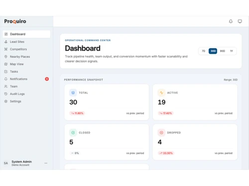Click the Team people icon
This screenshot has height=186, width=249.
pos(6,86)
